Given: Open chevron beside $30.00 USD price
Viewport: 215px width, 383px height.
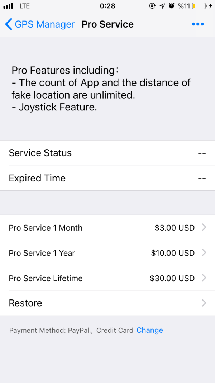Looking at the screenshot, I should click(x=204, y=278).
